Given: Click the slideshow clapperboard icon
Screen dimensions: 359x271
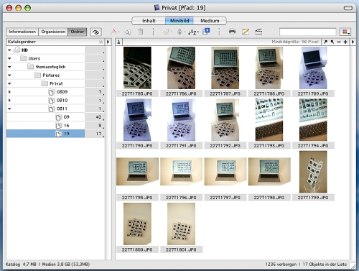Looking at the screenshot, I should pos(258,32).
